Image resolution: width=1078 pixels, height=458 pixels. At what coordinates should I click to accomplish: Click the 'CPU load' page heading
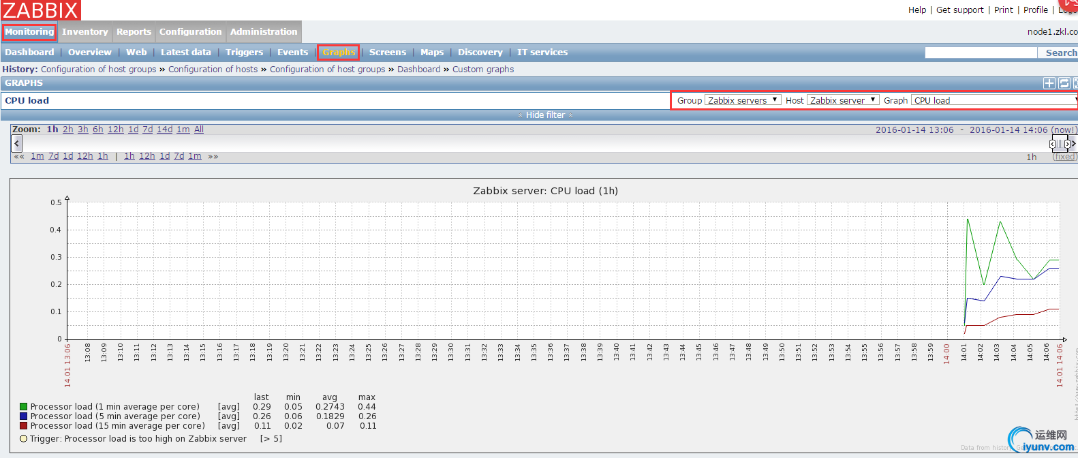27,101
